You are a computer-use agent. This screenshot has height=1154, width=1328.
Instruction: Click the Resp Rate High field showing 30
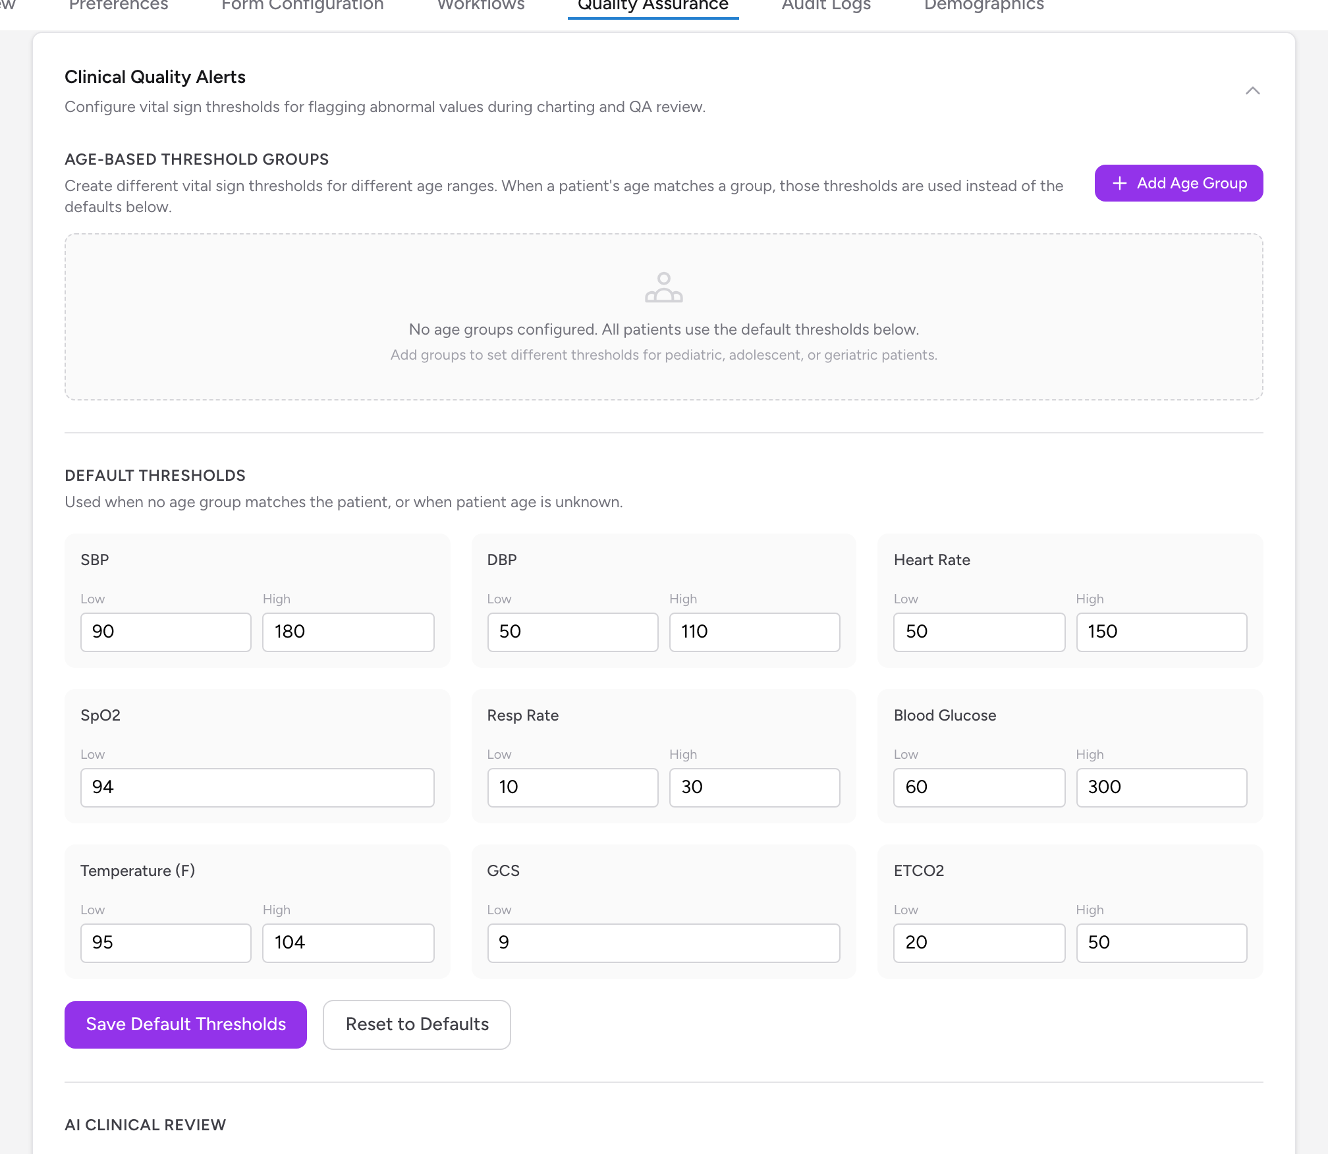[755, 787]
